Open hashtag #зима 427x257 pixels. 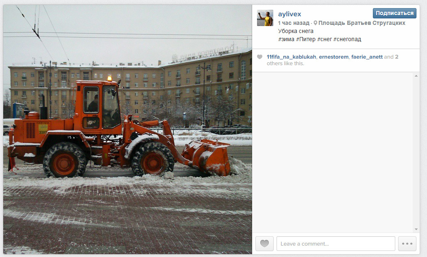[x=286, y=39]
